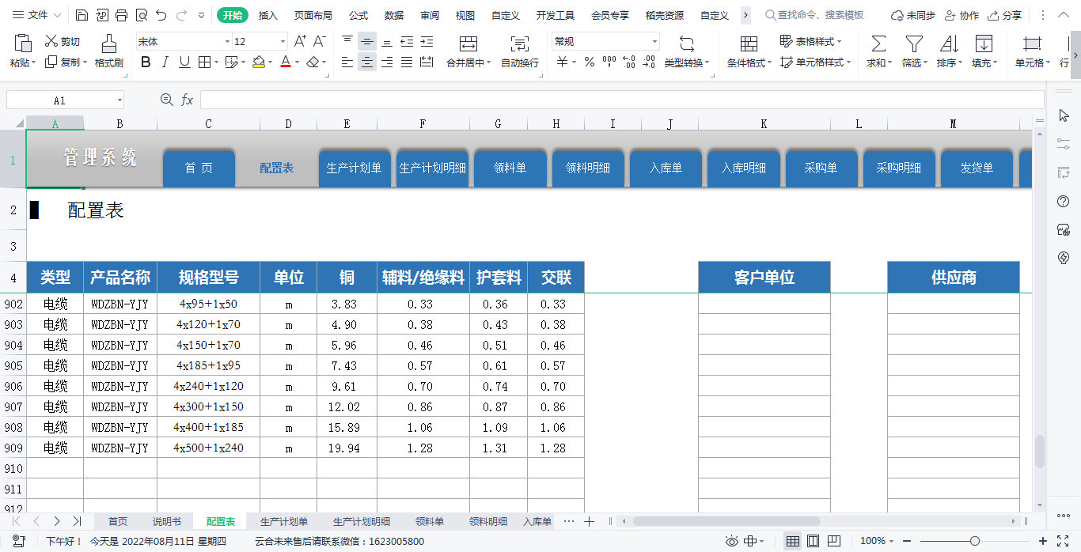Viewport: 1081px width, 552px height.
Task: Click the 入库明细 navigation button
Action: tap(744, 168)
